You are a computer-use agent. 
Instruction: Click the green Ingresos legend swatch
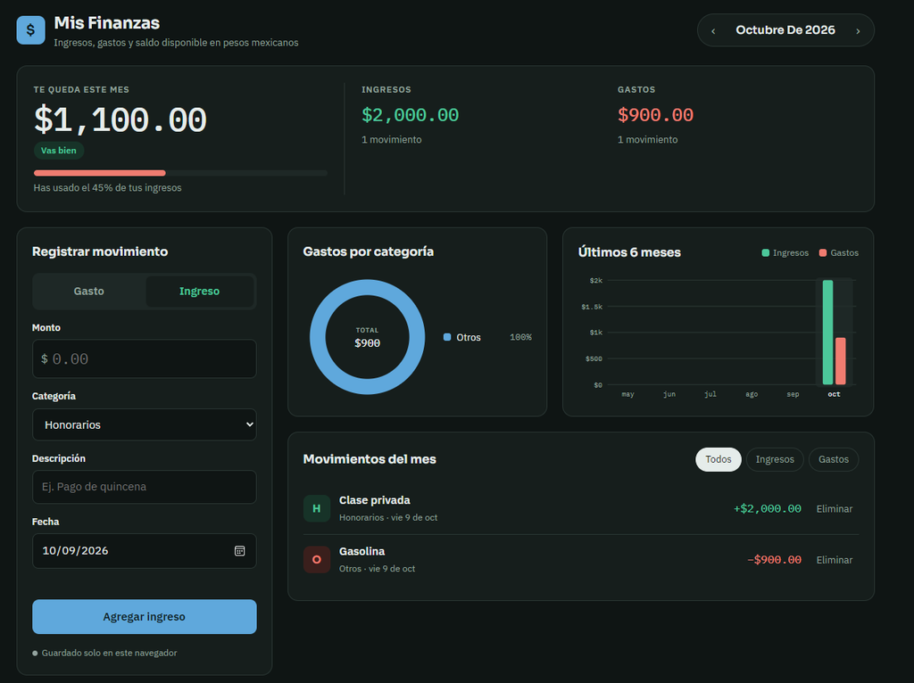coord(765,252)
